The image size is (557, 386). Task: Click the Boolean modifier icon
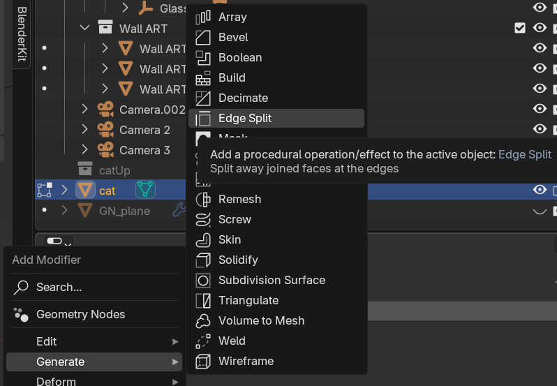(x=203, y=58)
